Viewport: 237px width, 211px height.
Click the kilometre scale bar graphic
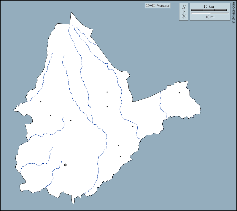[210, 10]
